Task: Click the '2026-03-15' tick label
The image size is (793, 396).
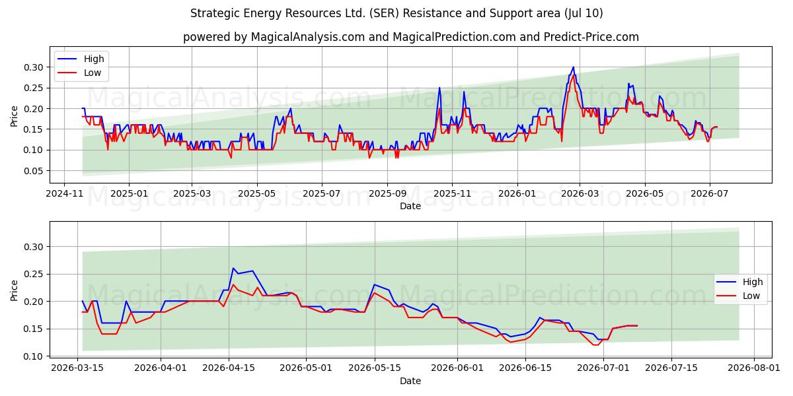Action: 77,368
